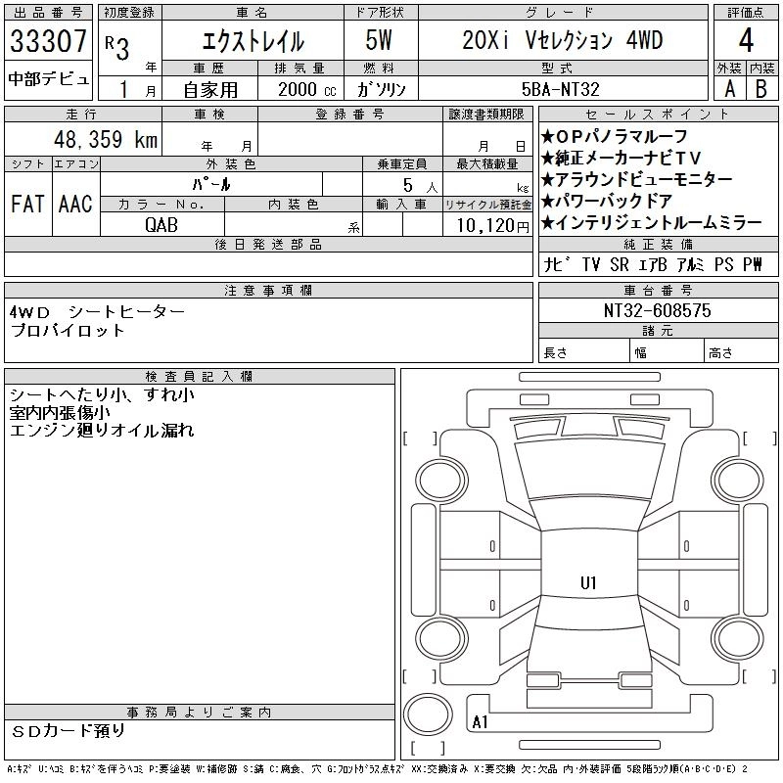
Task: Click the interior grade B cell
Action: 761,88
